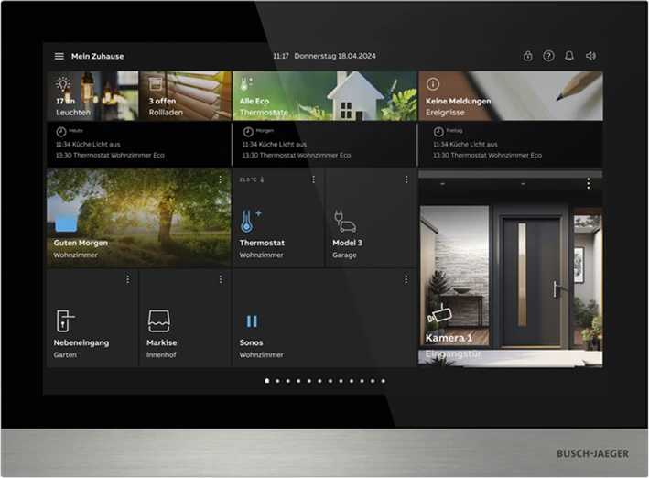Select the Alle Eco Thermostate tile
Screen dimensions: 649x478
click(x=324, y=96)
